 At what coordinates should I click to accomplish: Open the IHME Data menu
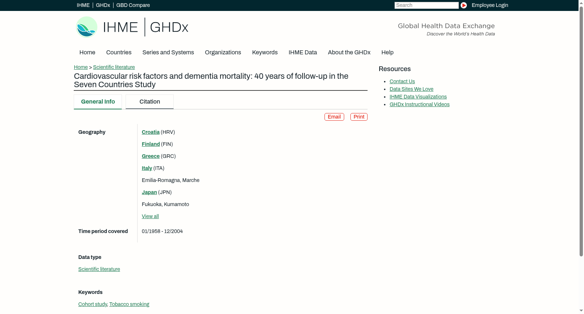click(x=303, y=53)
